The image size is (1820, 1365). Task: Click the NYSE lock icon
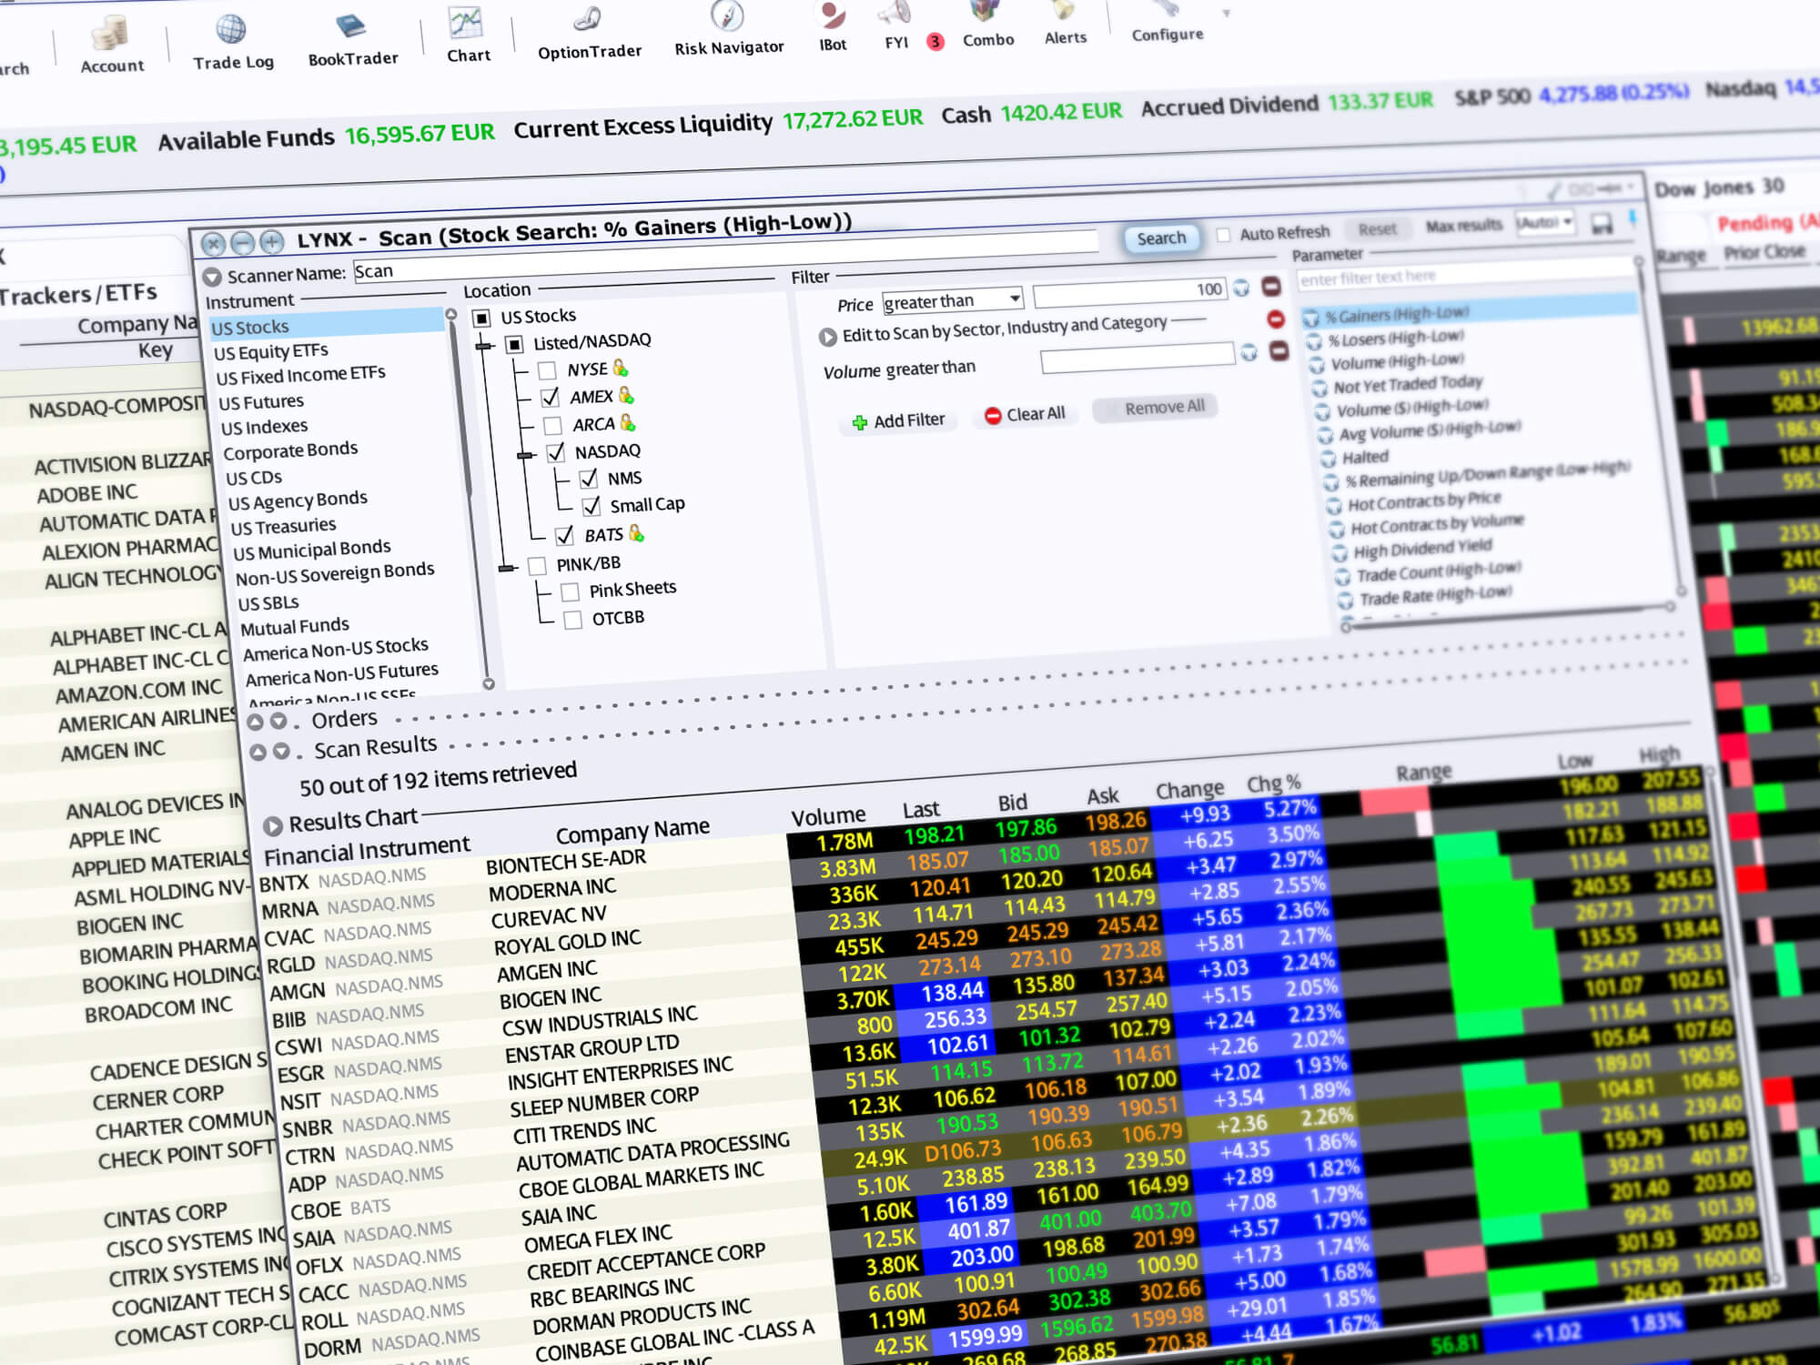coord(621,368)
